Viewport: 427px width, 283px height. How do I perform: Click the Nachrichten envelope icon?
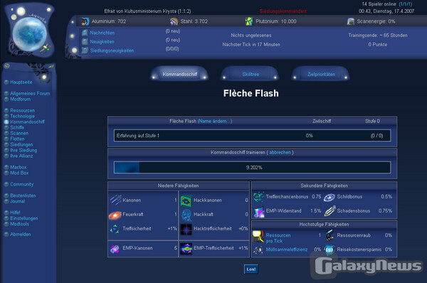[85, 33]
